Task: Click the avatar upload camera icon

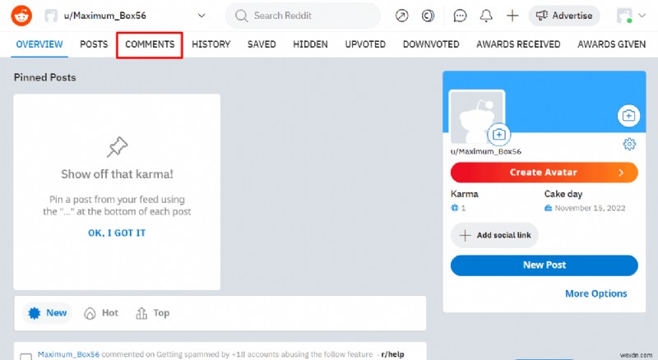Action: [x=498, y=135]
